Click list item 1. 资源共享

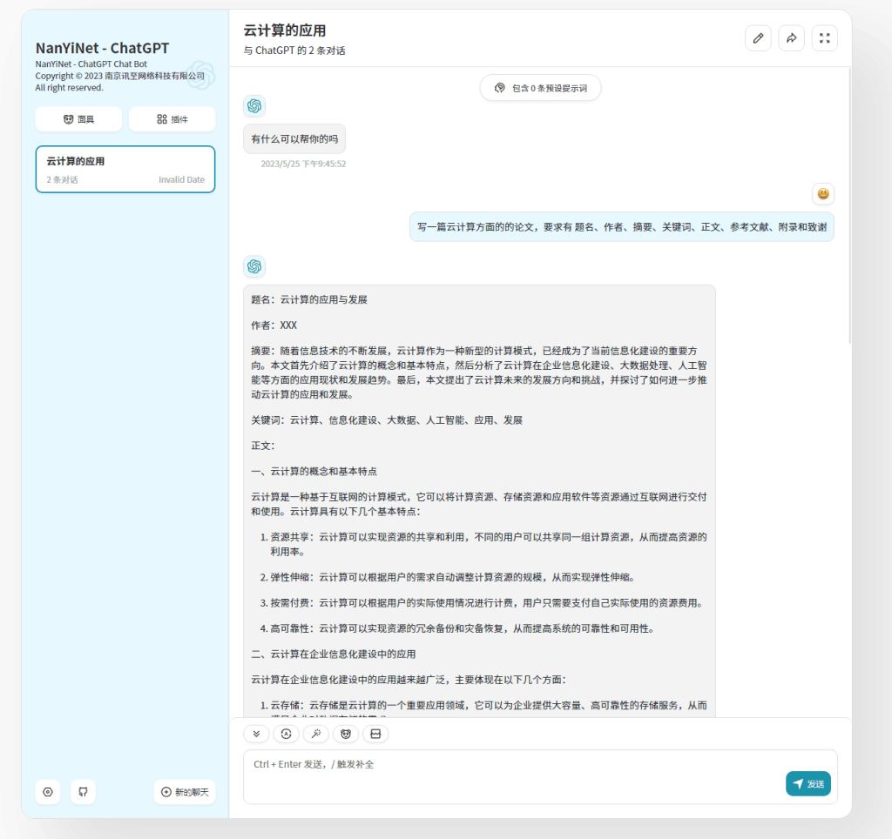tap(483, 545)
